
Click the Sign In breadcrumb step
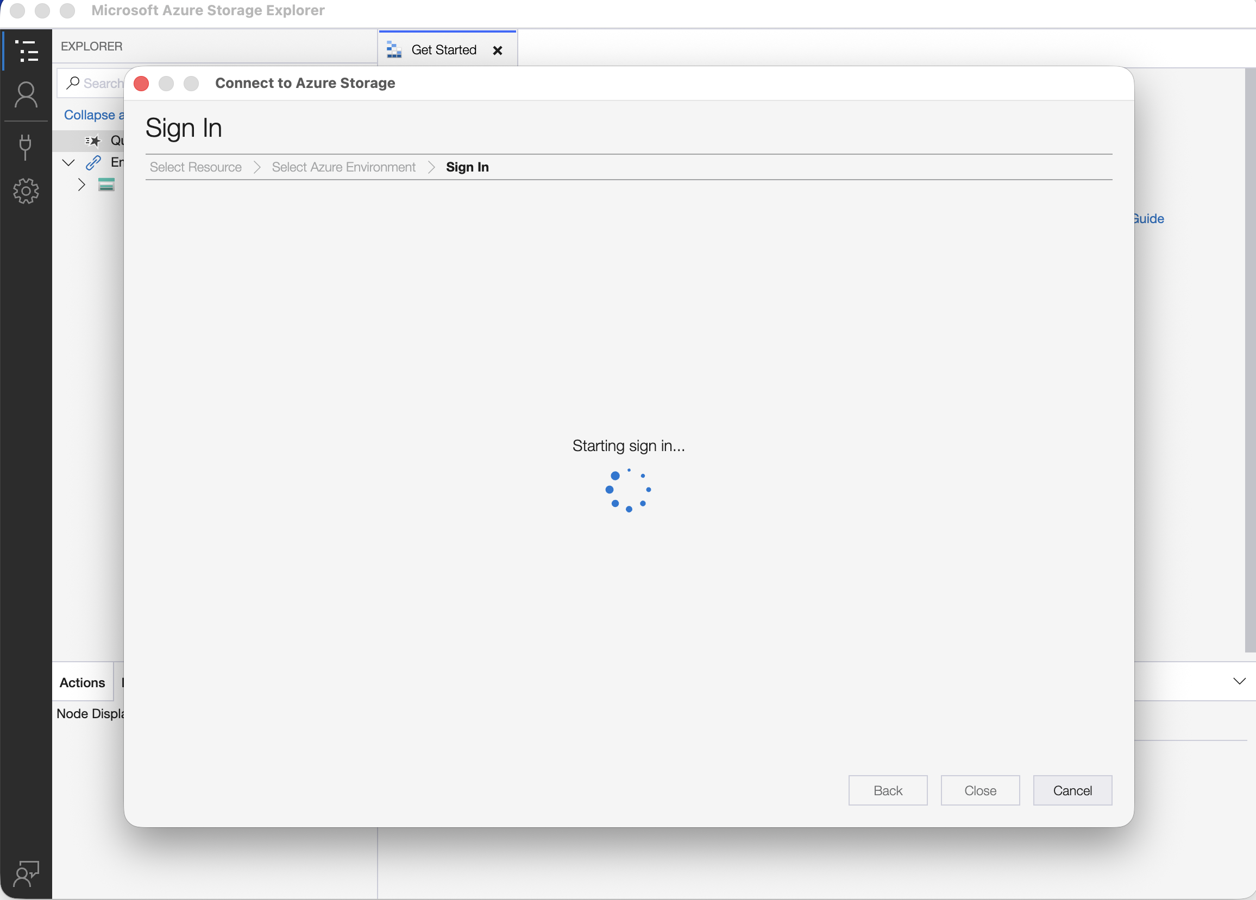click(x=467, y=167)
